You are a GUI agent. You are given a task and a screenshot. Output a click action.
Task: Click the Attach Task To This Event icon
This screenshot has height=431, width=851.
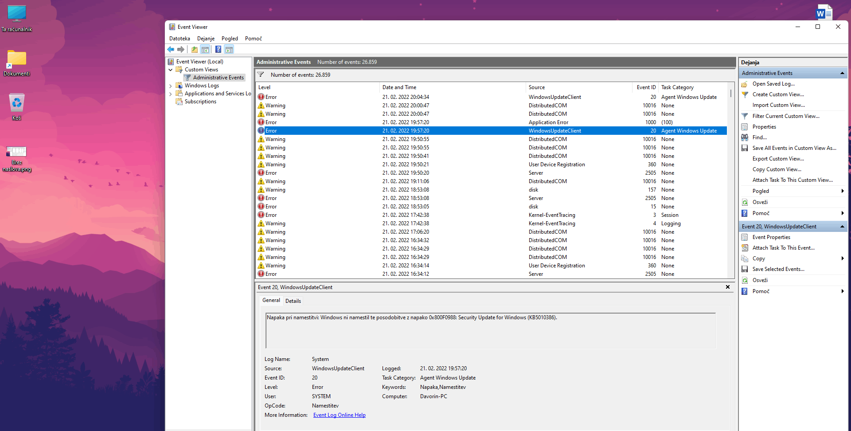point(745,248)
